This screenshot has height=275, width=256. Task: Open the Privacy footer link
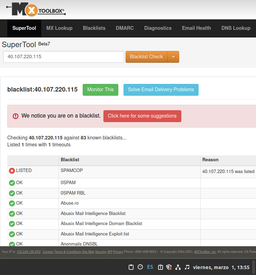click(118, 252)
